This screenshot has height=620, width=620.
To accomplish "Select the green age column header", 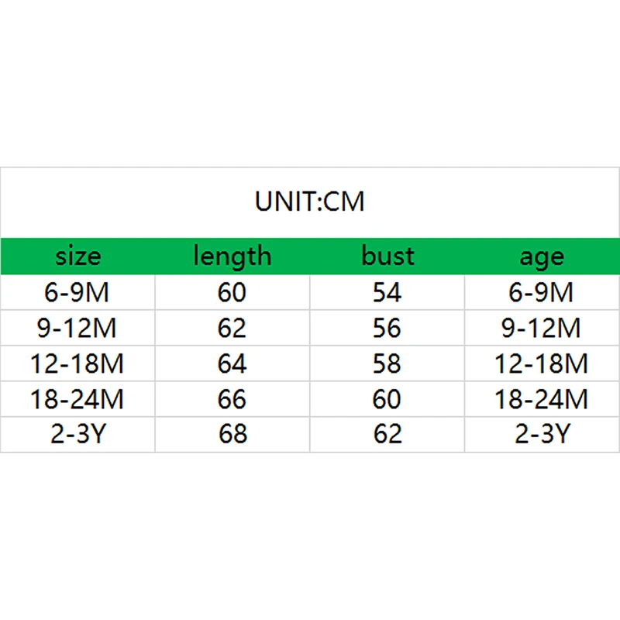I will (x=542, y=256).
